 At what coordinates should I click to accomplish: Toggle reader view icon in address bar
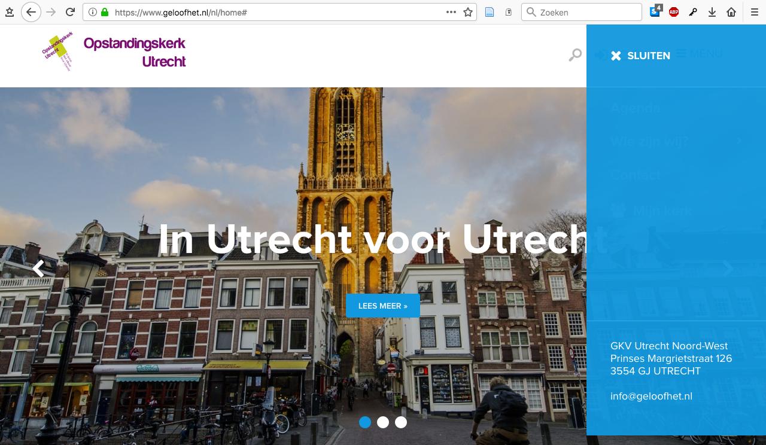click(x=490, y=12)
